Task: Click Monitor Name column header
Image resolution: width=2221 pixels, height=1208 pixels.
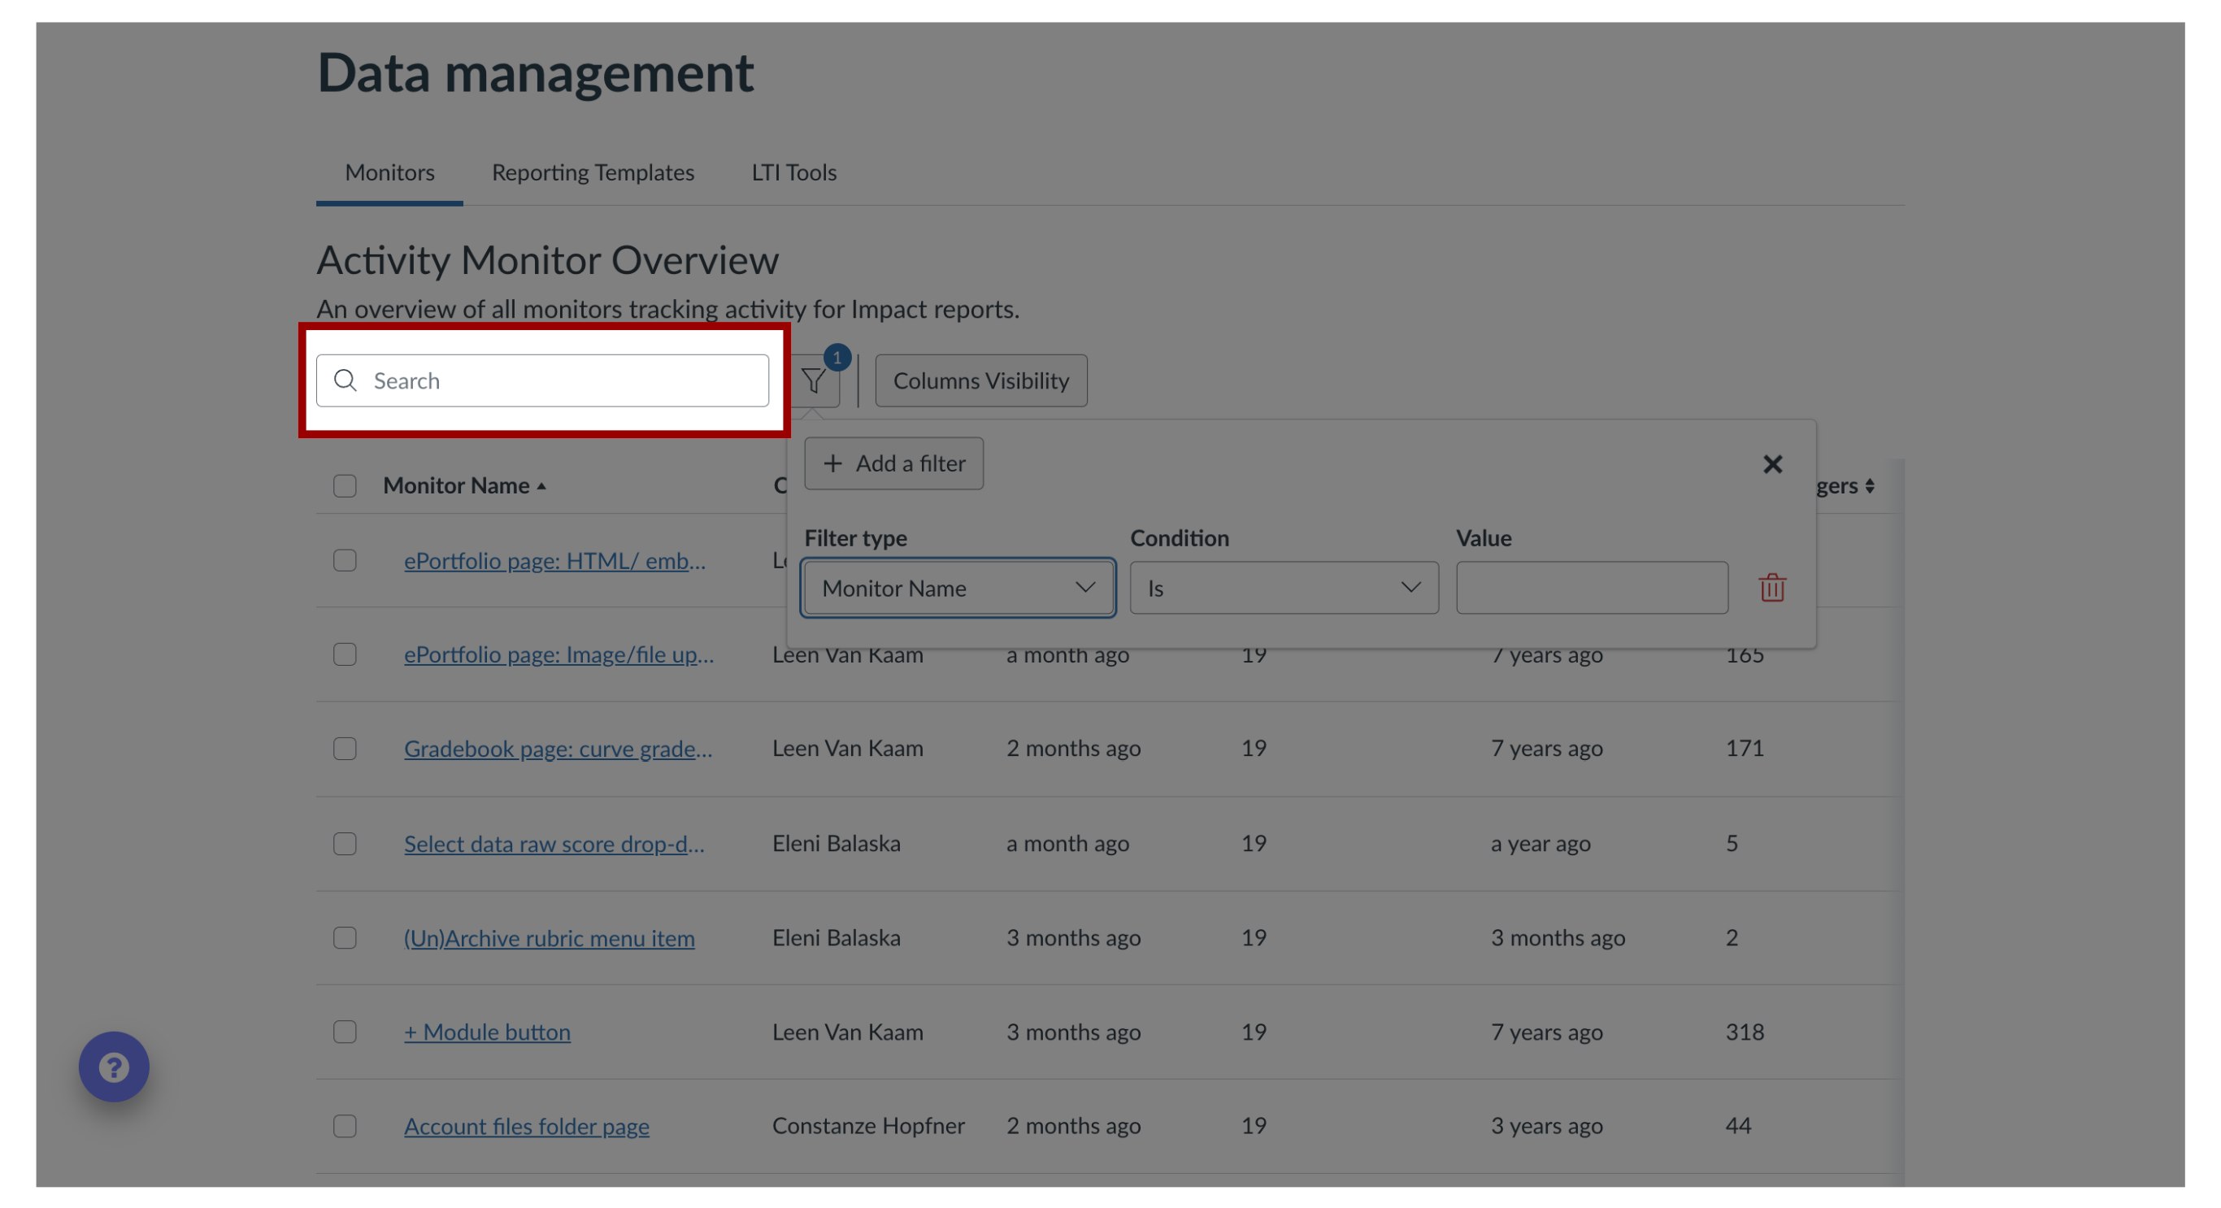Action: pos(456,486)
